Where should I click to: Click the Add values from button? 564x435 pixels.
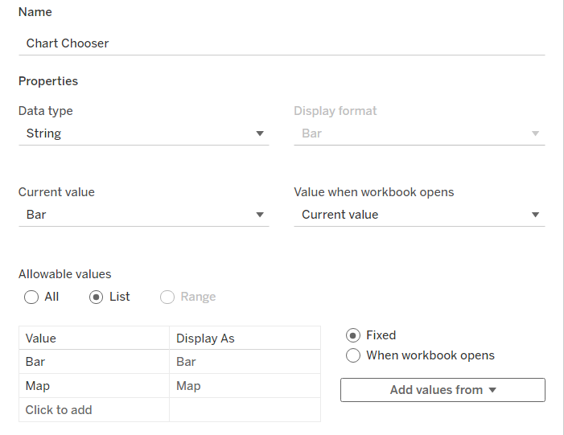tap(443, 390)
